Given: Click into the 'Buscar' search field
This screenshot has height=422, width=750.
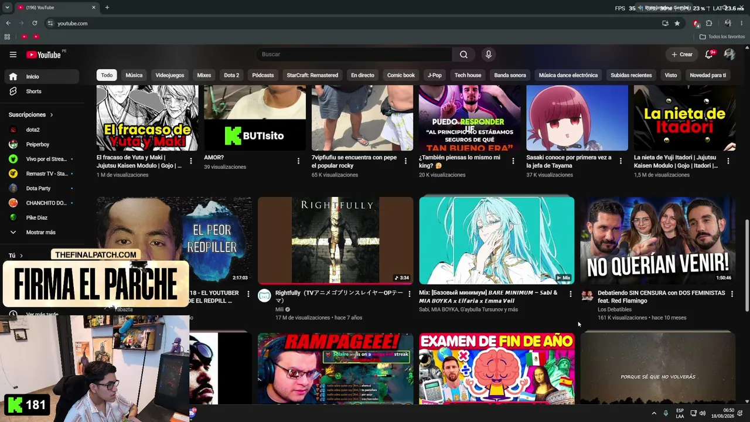Looking at the screenshot, I should [x=354, y=55].
